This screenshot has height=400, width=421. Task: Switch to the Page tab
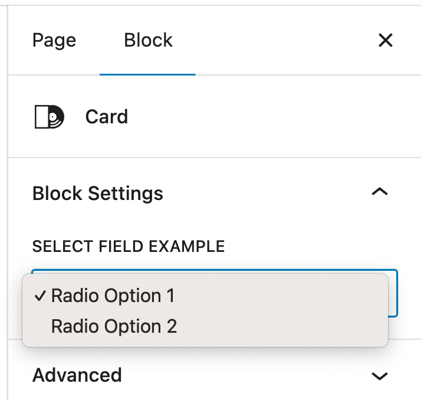tap(54, 40)
